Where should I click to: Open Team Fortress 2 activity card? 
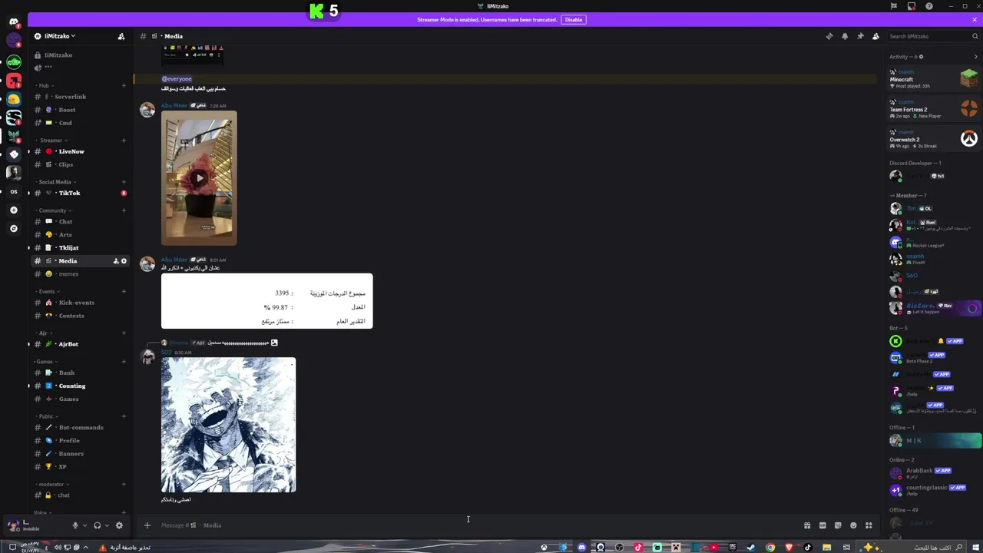click(934, 108)
